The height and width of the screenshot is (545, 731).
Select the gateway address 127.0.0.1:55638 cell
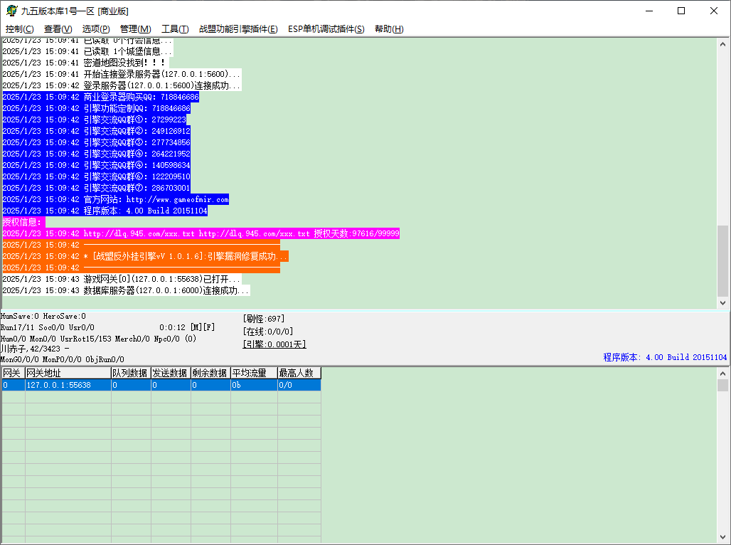pyautogui.click(x=68, y=385)
